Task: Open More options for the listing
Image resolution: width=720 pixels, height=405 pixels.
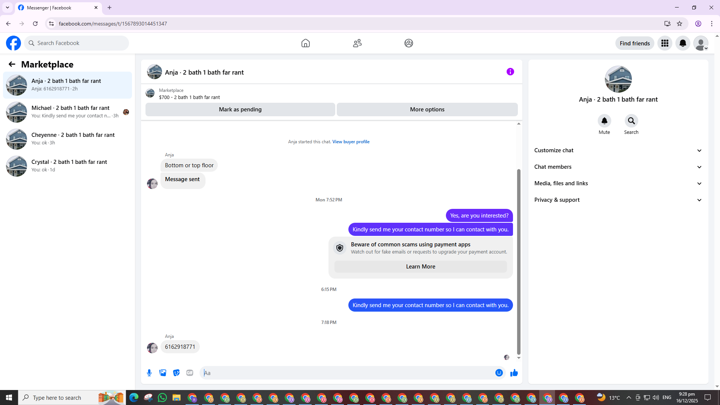Action: pos(427,109)
